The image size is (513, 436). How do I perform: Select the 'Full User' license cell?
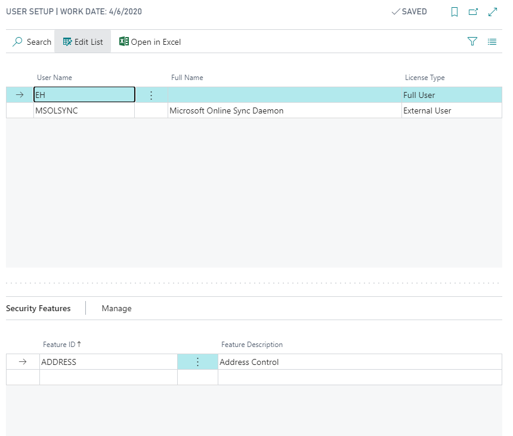(x=452, y=95)
